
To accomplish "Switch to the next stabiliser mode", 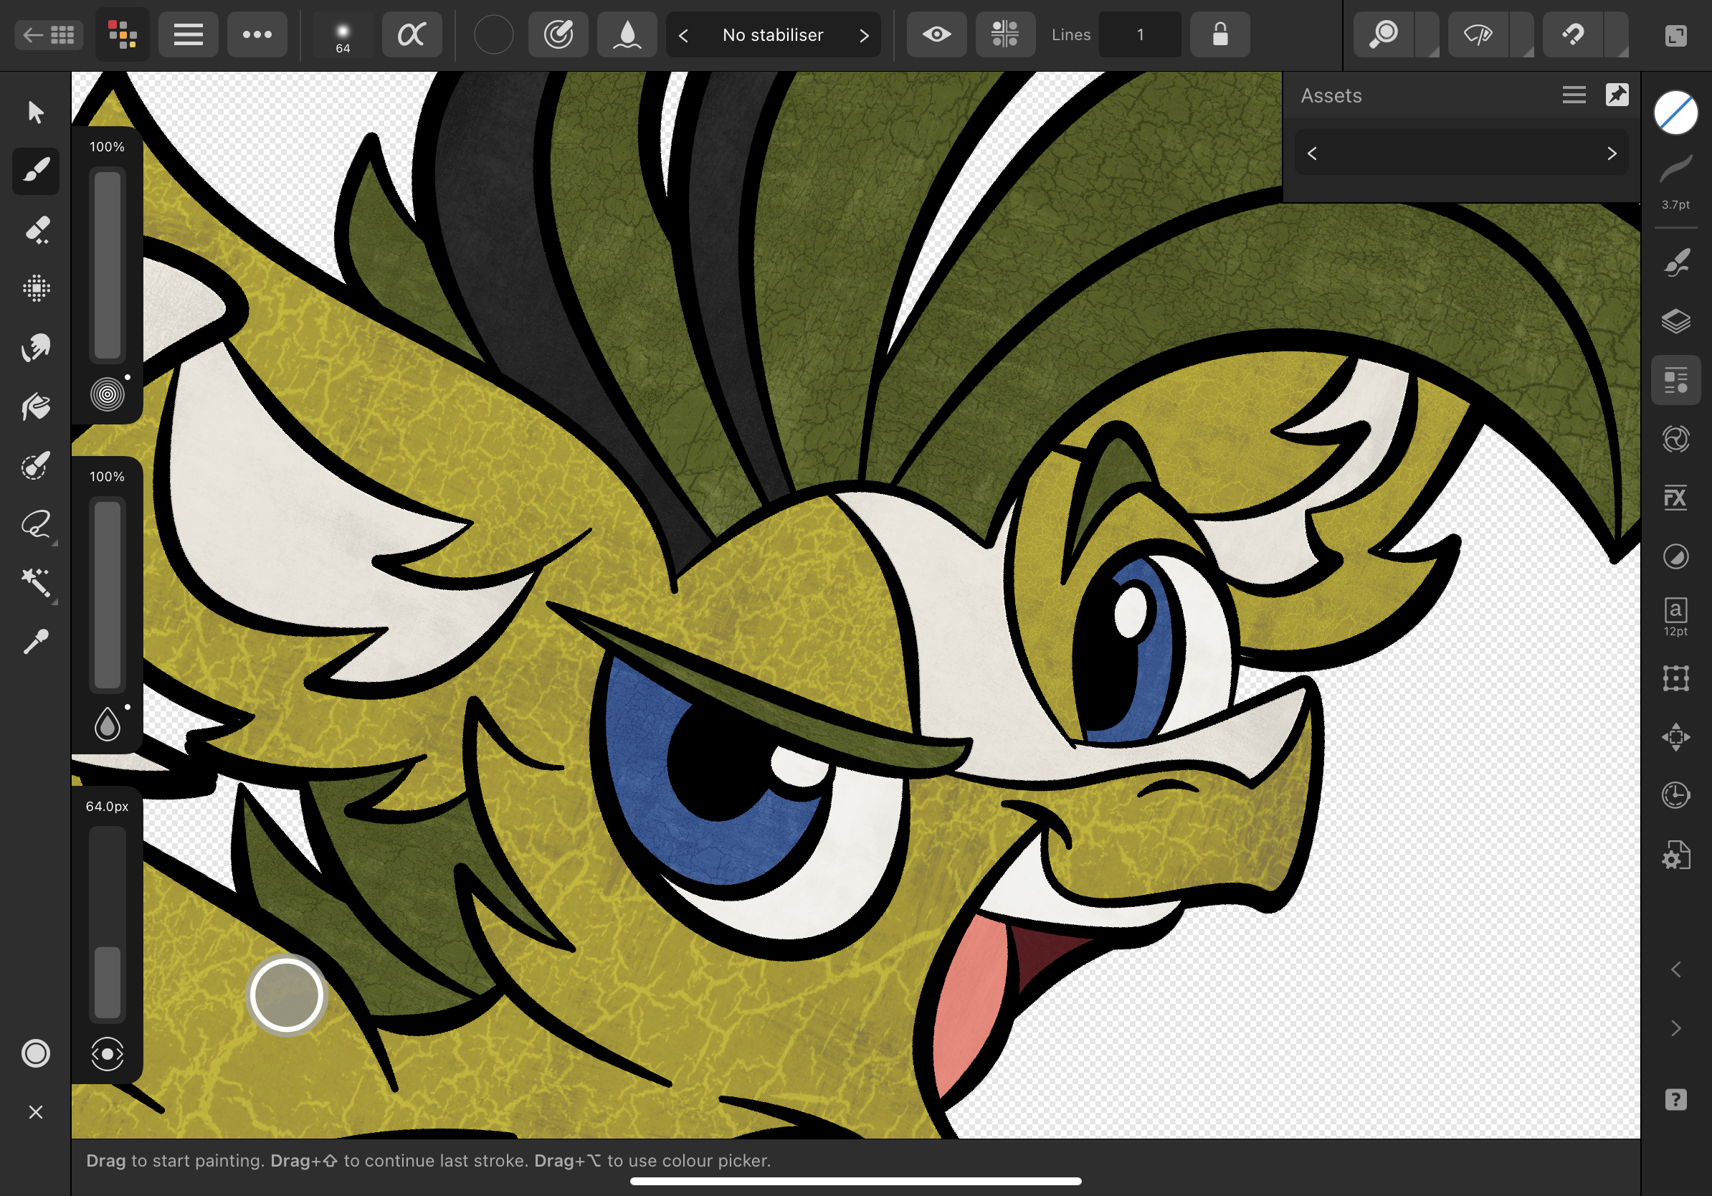I will click(x=864, y=35).
